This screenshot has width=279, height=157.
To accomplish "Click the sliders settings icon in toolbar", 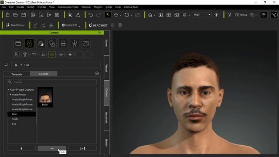I will (263, 15).
